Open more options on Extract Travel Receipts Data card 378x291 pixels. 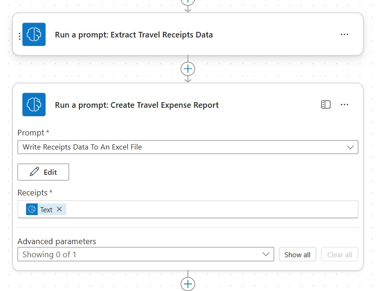(x=344, y=35)
